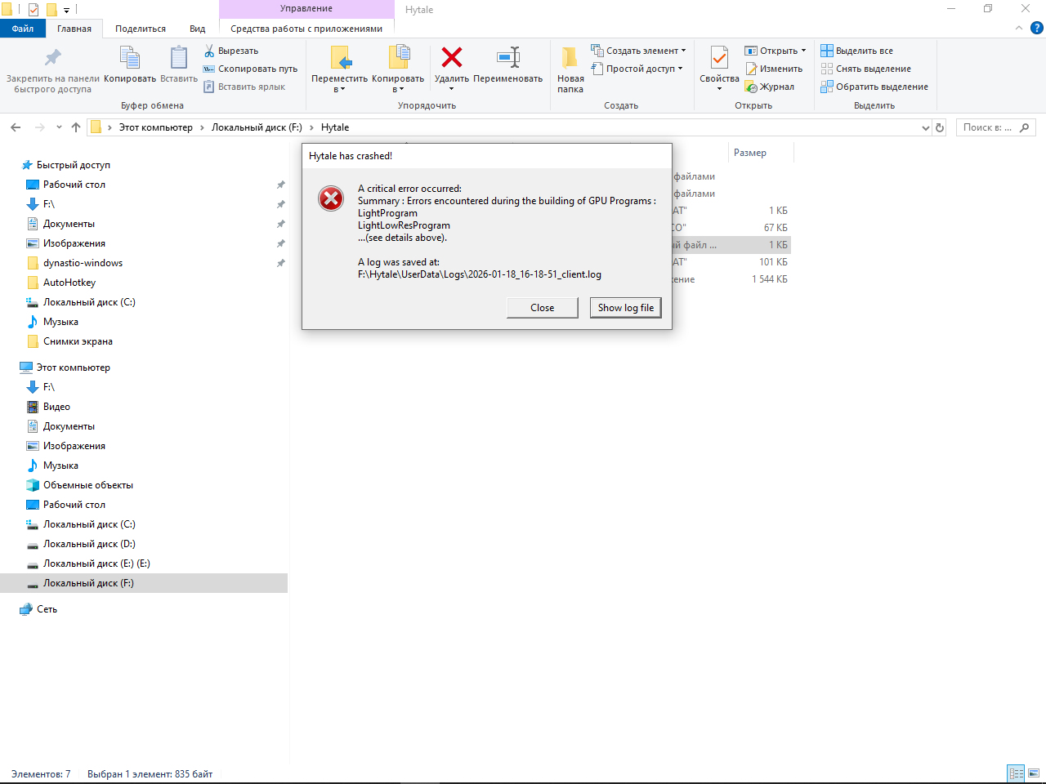Image resolution: width=1046 pixels, height=784 pixels.
Task: Switch to large icons view toggle
Action: point(1034,773)
